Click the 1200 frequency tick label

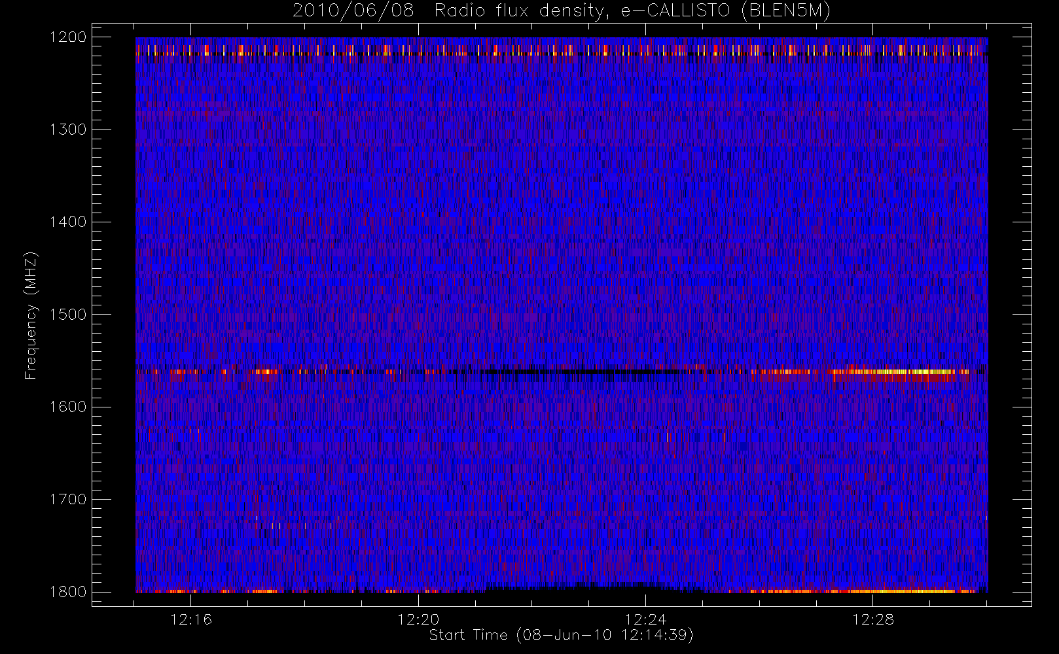point(69,37)
